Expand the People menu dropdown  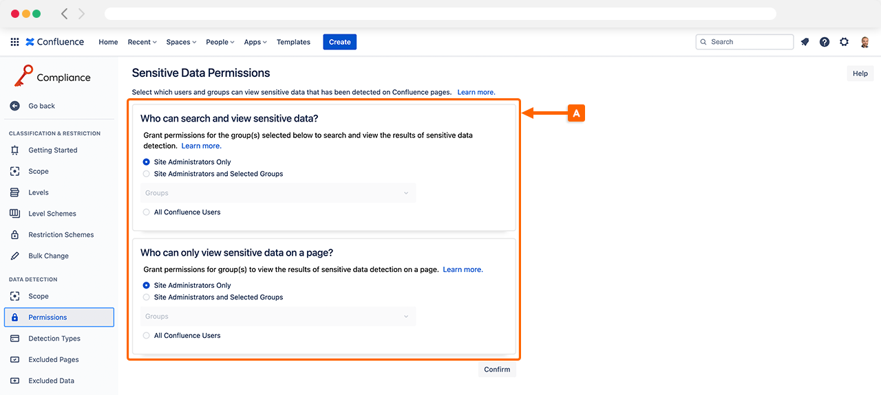220,42
